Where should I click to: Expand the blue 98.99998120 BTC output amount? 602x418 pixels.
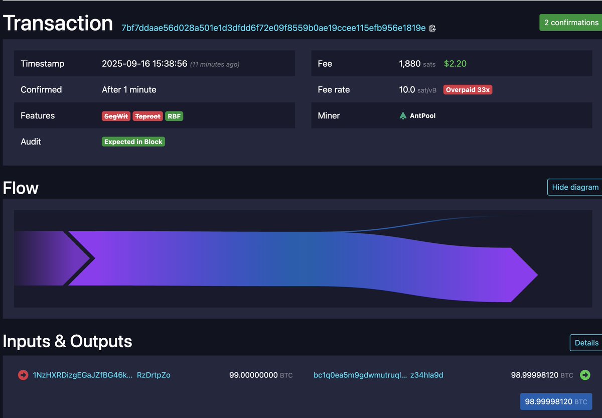556,401
